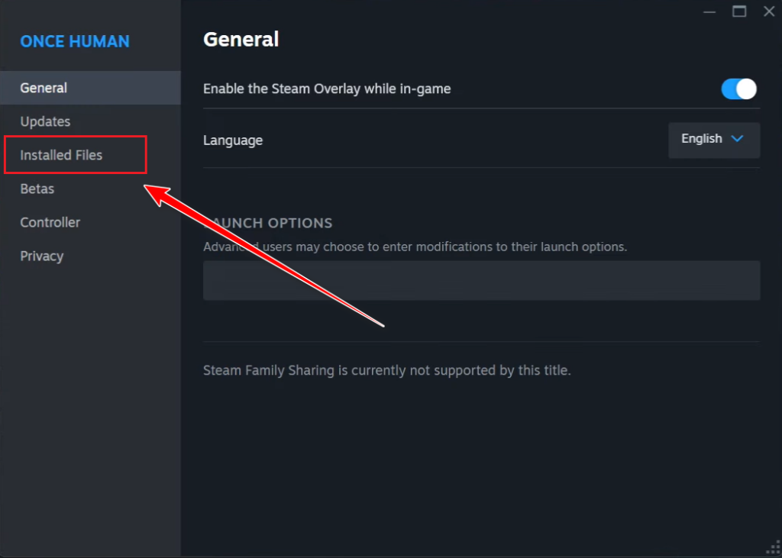Switch to the Betas section

click(37, 189)
